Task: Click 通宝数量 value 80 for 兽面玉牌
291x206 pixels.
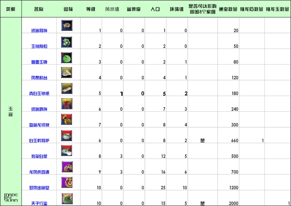Action: (x=236, y=62)
